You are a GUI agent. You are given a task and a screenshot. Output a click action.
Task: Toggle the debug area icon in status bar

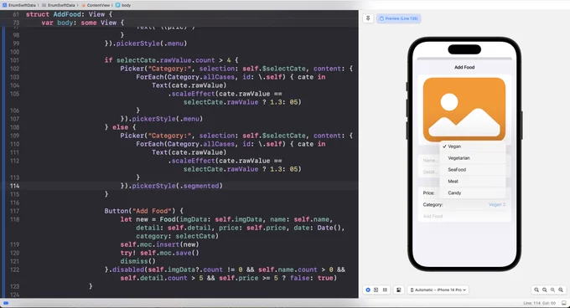(564, 303)
